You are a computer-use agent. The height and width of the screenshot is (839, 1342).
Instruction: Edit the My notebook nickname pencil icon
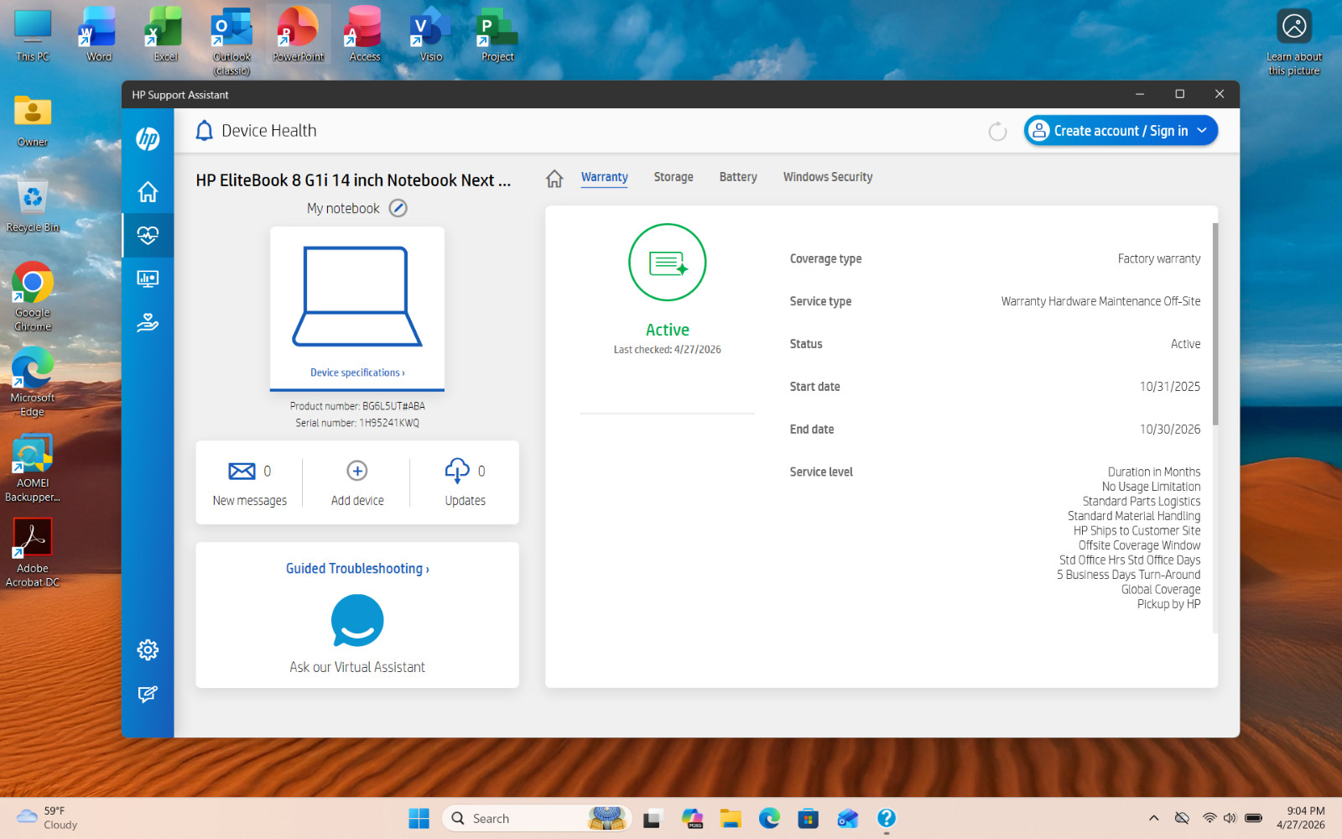[x=398, y=208]
